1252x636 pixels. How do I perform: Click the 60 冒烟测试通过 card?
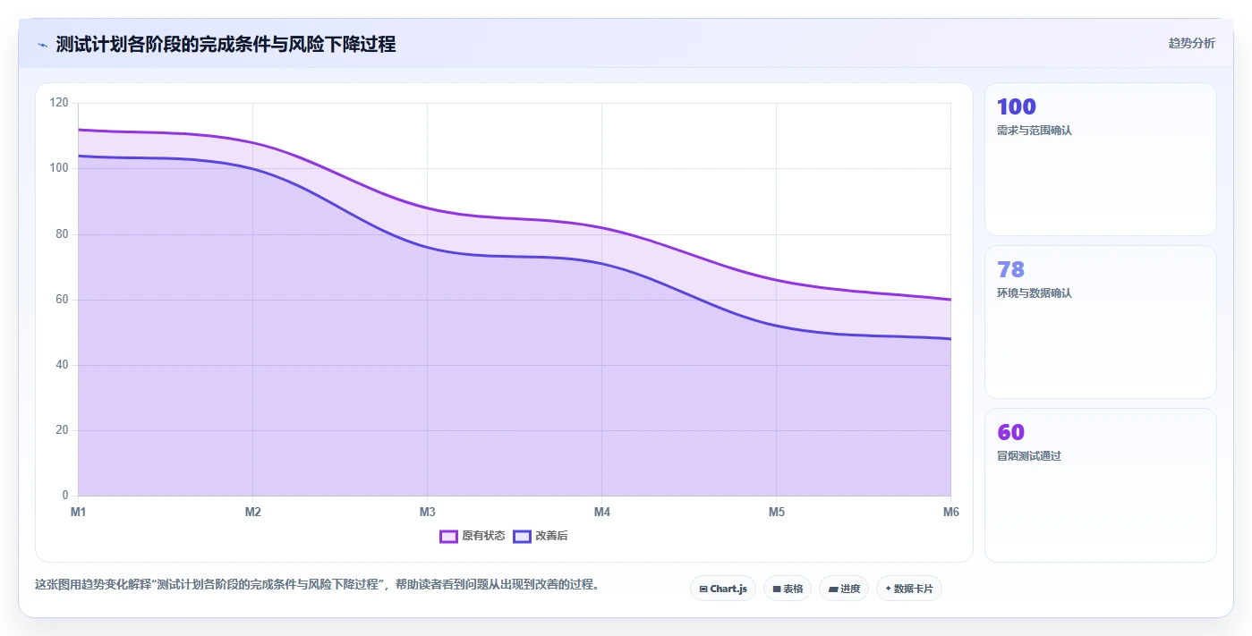[x=1101, y=485]
